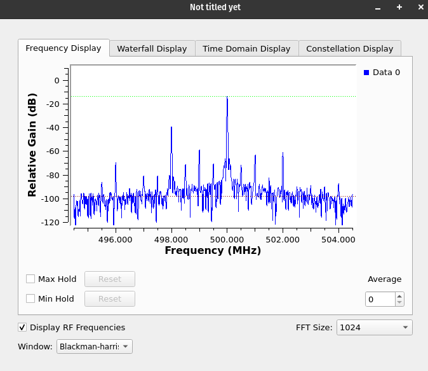
Task: Click the -20 dB axis label
Action: (x=53, y=104)
